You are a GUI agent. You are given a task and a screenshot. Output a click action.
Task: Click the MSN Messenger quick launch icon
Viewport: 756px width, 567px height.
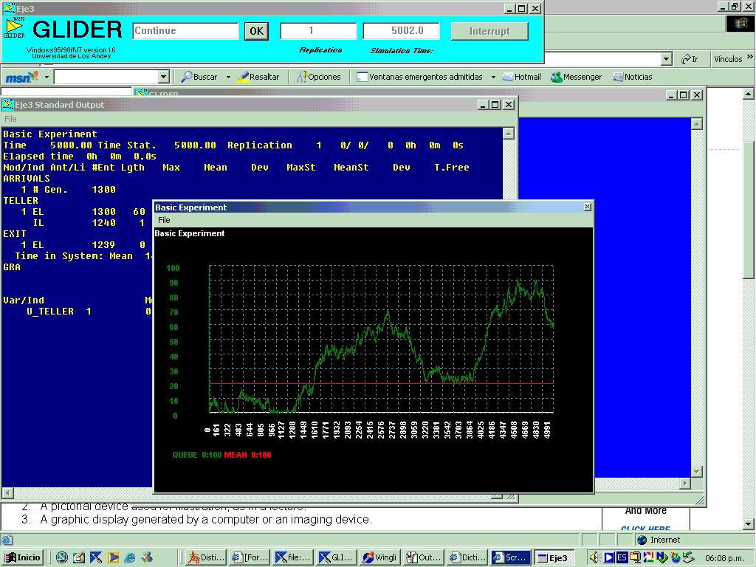[x=147, y=557]
